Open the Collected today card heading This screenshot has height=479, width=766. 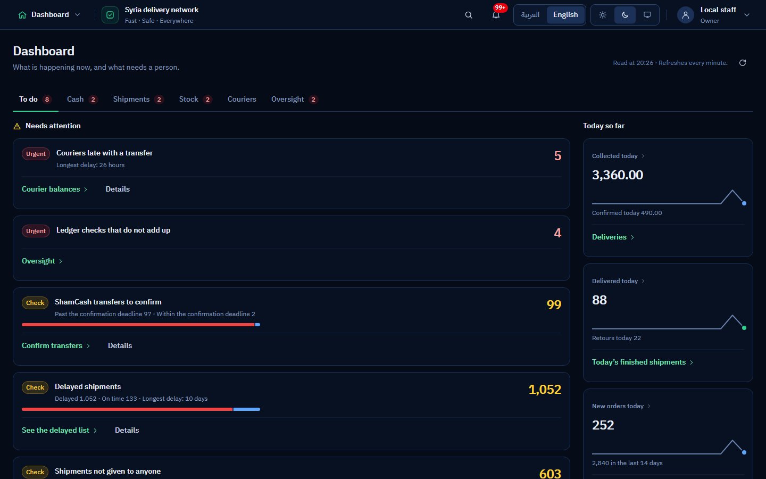coord(618,156)
